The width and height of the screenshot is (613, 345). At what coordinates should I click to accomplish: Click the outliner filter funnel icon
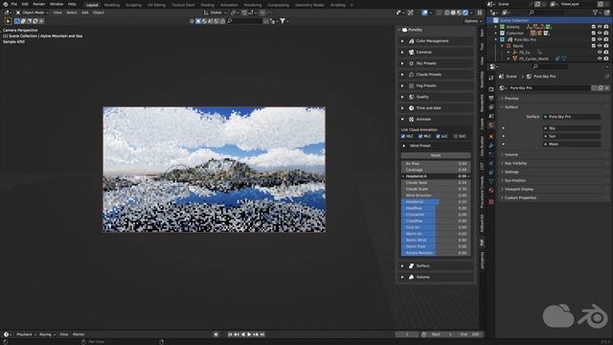point(596,12)
